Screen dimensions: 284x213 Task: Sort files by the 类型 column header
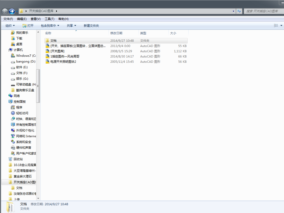pyautogui.click(x=153, y=33)
